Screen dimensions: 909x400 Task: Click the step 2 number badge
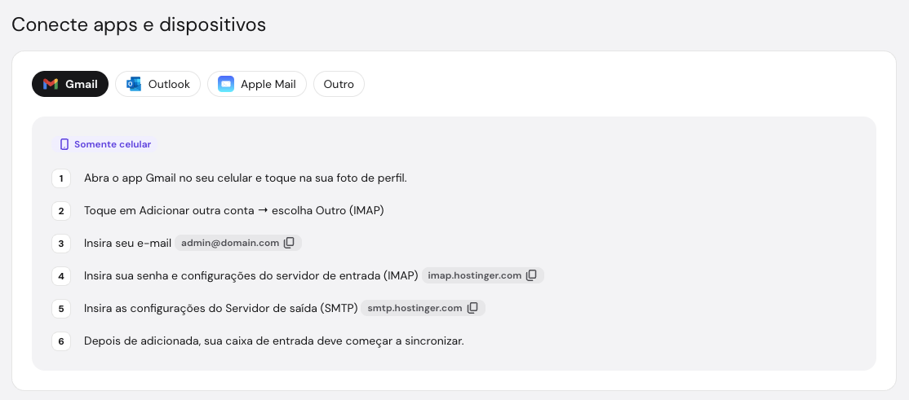coord(61,211)
